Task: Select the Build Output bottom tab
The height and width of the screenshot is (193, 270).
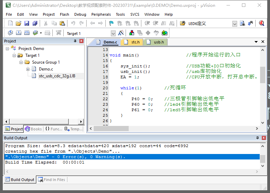Action: pos(20,180)
